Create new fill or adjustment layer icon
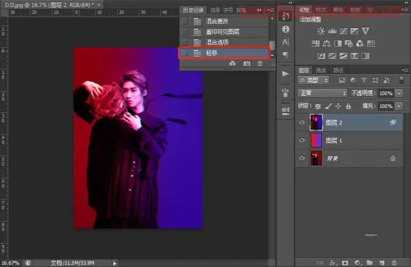Screen dimensions: 411x267 tap(357, 262)
